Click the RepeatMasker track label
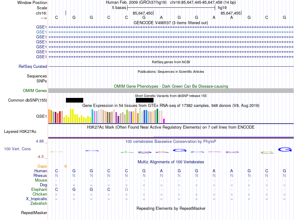Screen dimensions: 294x220 pyautogui.click(x=34, y=213)
